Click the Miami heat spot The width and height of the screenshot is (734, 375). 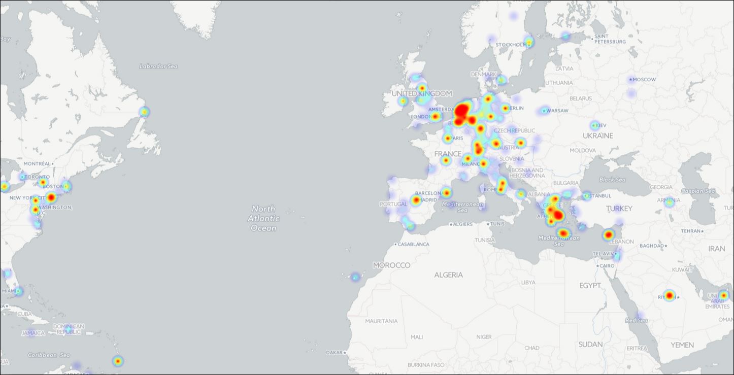point(18,291)
